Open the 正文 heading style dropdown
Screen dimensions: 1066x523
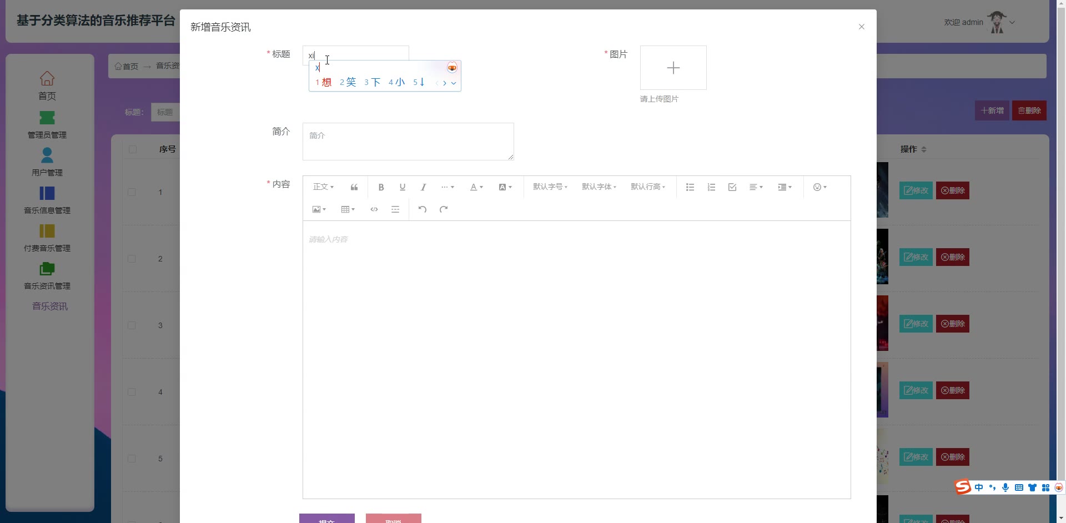click(323, 187)
